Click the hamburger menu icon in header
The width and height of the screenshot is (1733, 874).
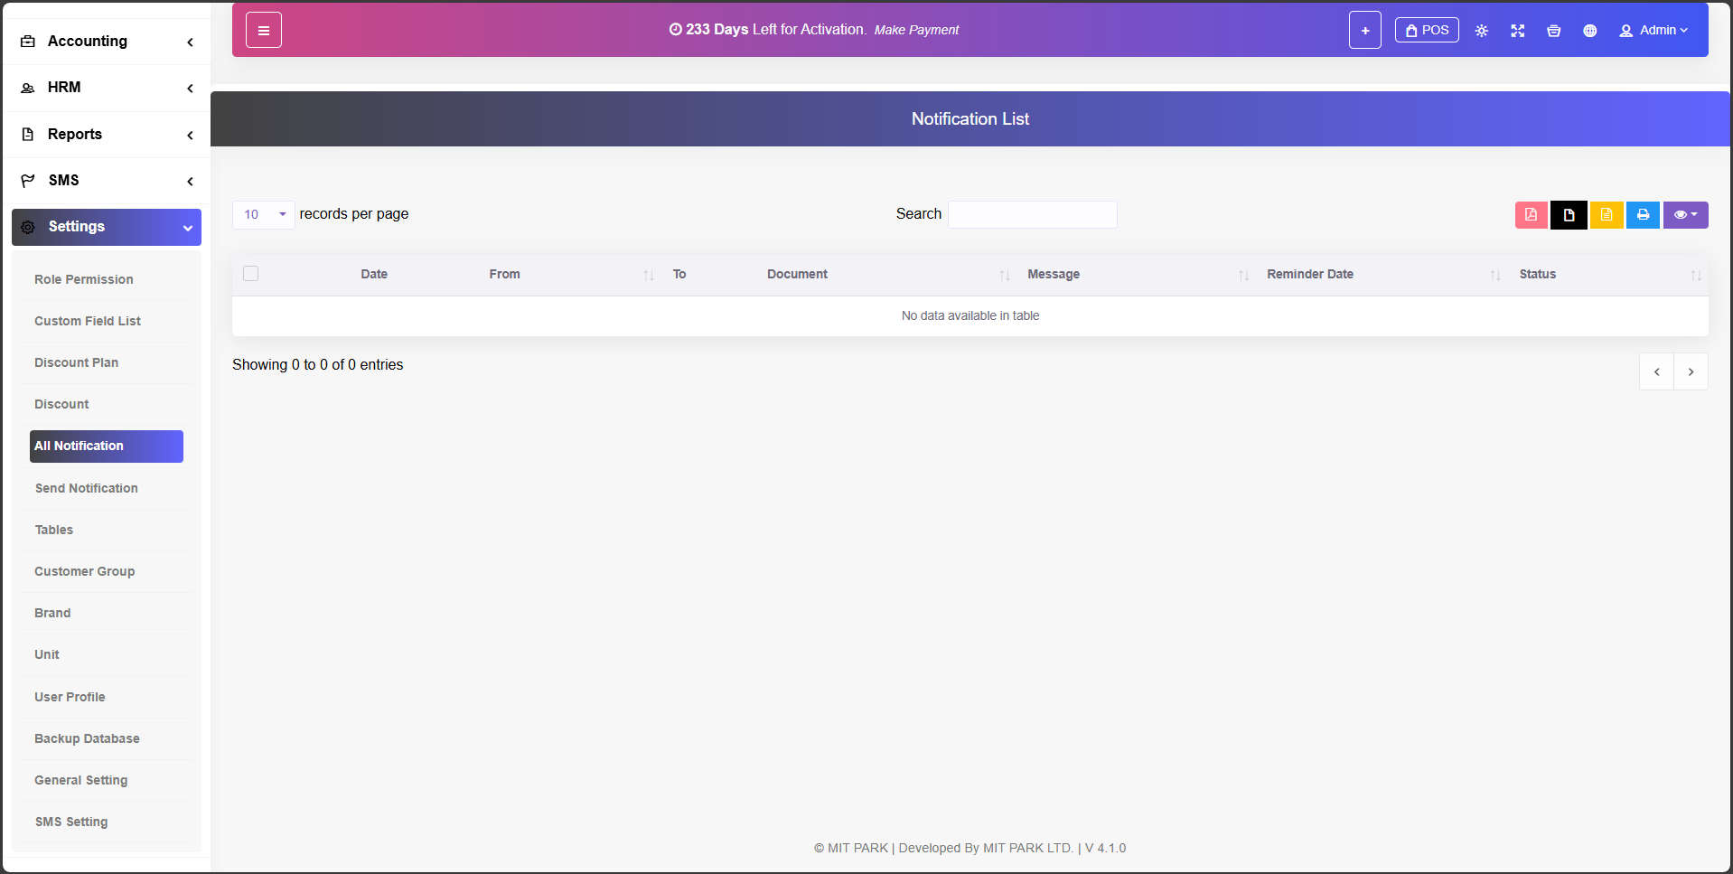coord(264,30)
